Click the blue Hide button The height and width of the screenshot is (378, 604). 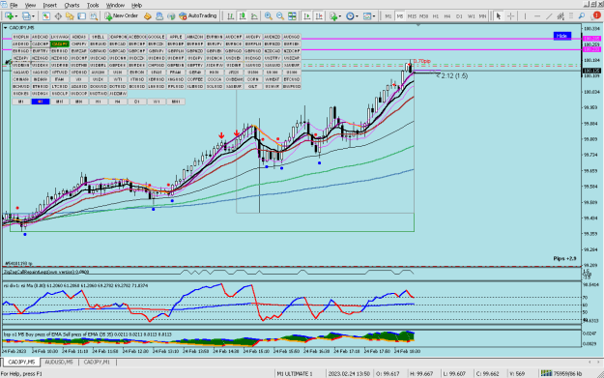pos(561,36)
